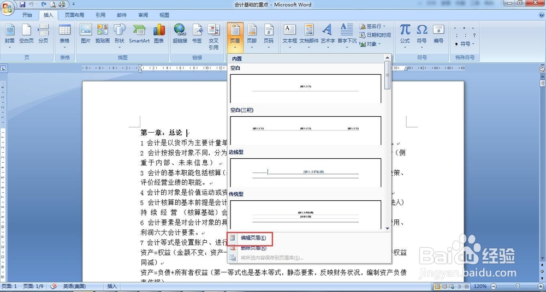Expand the 形状 shapes gallery
This screenshot has height=292, width=546.
coord(120,36)
